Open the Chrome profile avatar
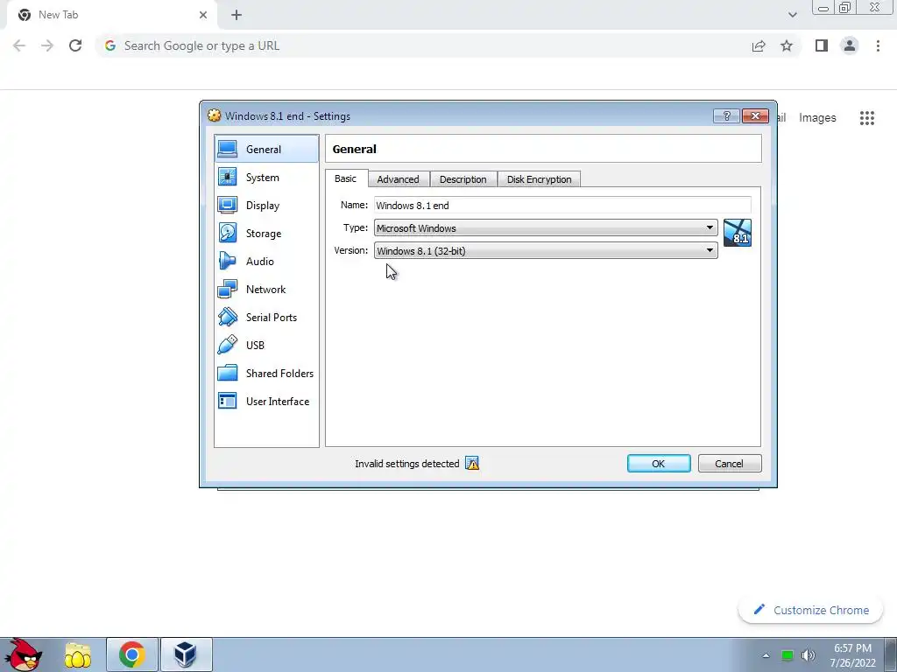Image resolution: width=897 pixels, height=672 pixels. point(850,45)
